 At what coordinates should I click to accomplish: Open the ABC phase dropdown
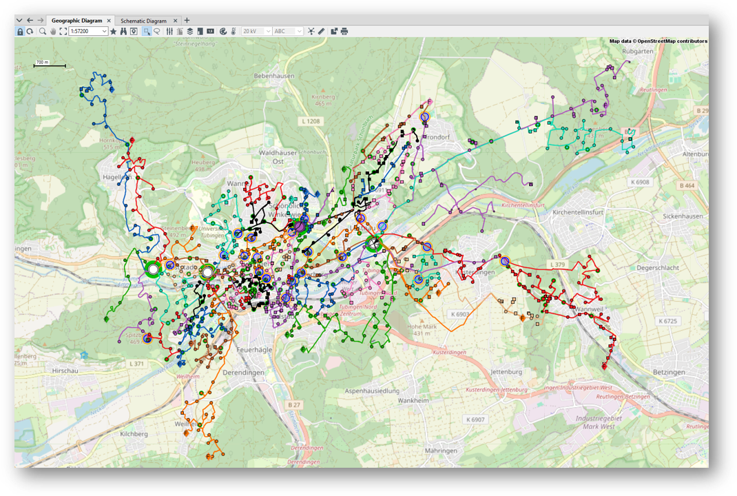[299, 32]
